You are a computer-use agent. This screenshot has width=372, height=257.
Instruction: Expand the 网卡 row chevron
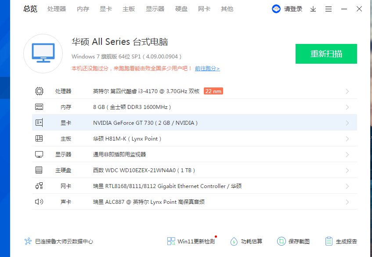pyautogui.click(x=347, y=186)
